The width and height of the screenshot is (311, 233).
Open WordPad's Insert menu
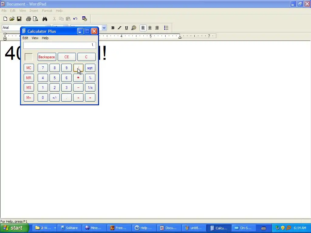(x=34, y=11)
